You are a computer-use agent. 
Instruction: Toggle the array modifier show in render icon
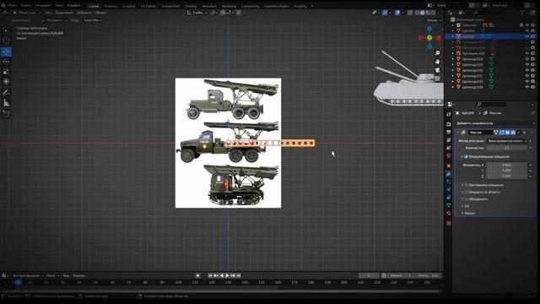[x=513, y=133]
